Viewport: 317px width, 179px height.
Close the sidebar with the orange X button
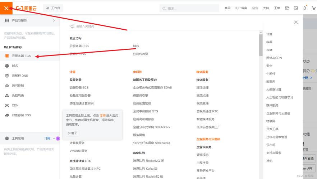coord(6,8)
